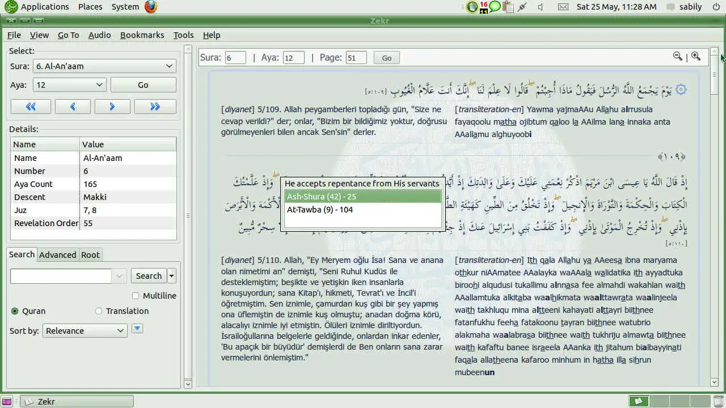Click the Aya number field in top bar
726x408 pixels.
293,58
